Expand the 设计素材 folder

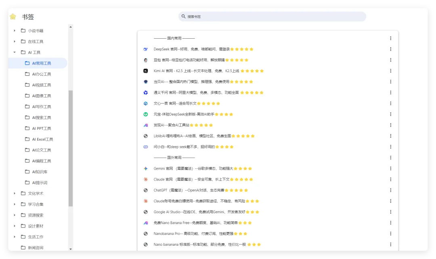15,226
